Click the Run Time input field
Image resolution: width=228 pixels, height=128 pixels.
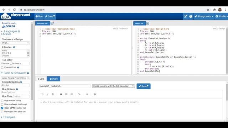coord(21,96)
